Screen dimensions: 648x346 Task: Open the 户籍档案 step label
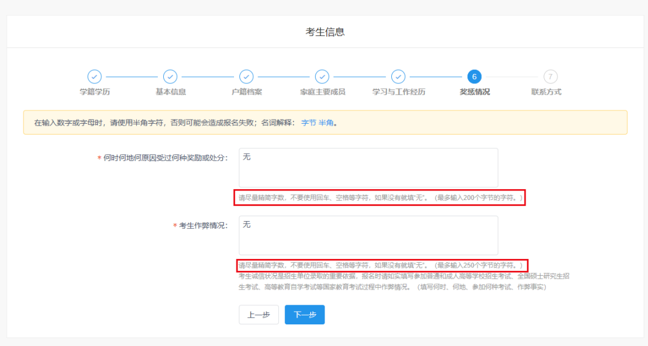247,92
